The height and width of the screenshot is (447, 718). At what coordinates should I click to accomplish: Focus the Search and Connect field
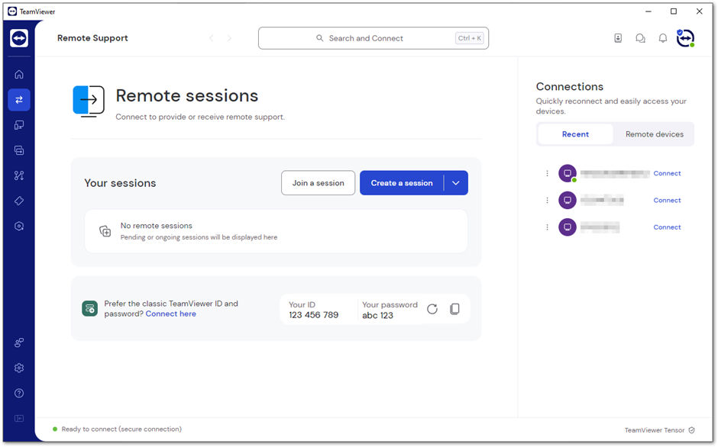374,38
